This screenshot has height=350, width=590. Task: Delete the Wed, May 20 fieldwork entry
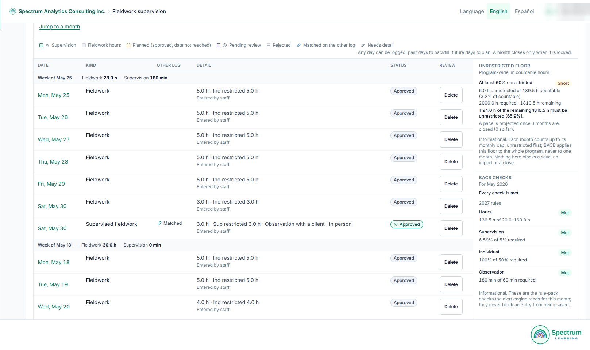click(x=451, y=307)
